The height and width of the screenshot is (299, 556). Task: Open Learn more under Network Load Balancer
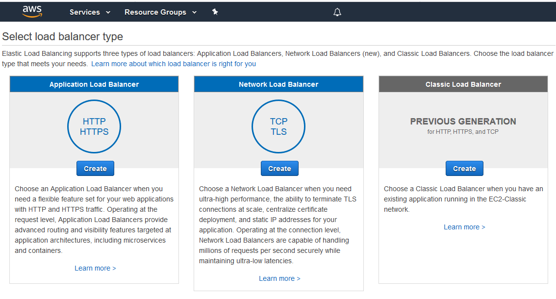tap(279, 278)
